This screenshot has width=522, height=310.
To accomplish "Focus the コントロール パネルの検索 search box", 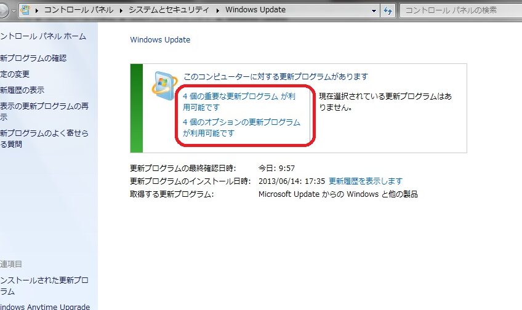I will pos(461,10).
